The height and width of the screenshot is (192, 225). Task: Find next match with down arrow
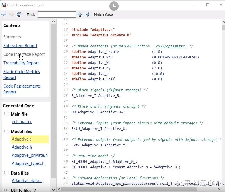coord(88,14)
